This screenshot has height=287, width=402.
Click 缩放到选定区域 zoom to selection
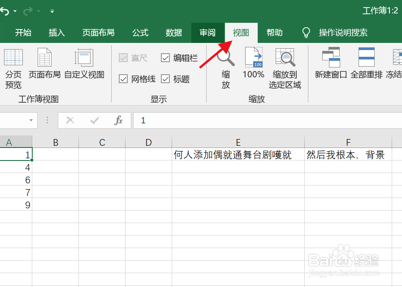pos(285,68)
